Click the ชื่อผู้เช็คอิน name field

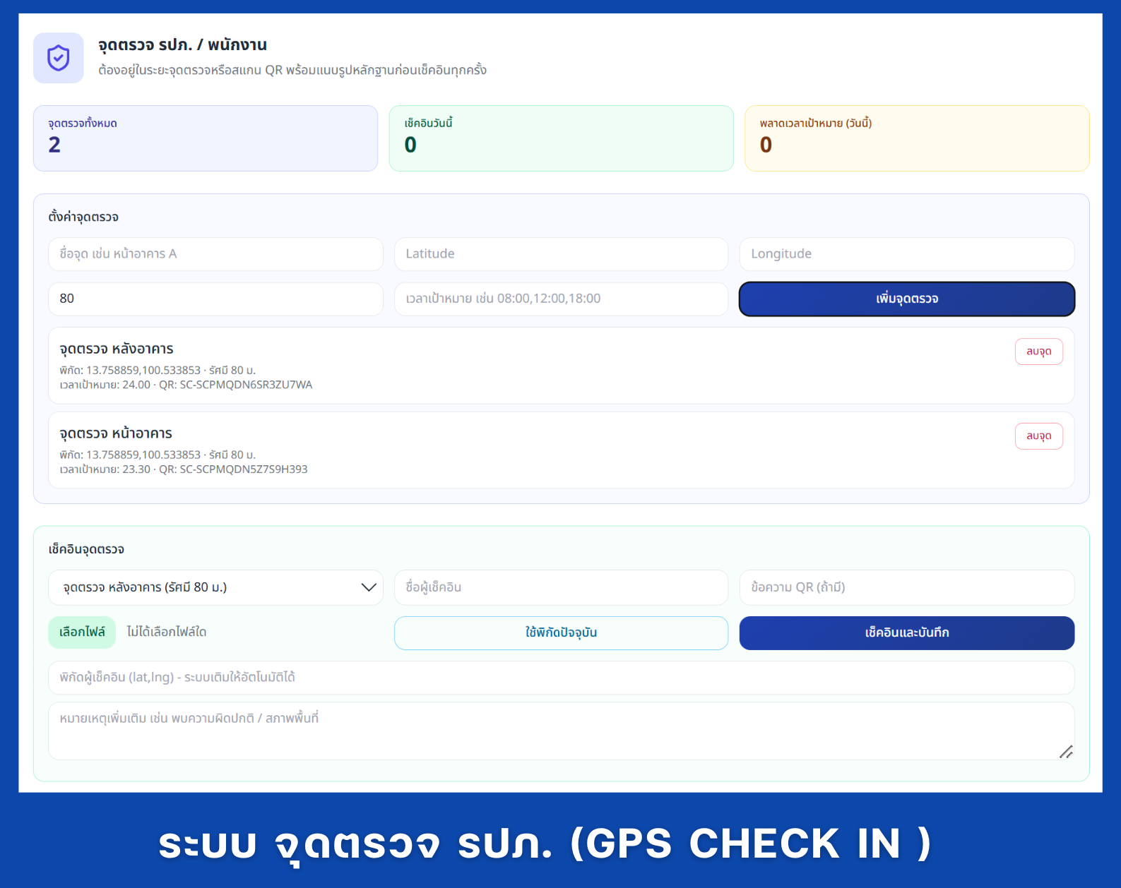561,587
